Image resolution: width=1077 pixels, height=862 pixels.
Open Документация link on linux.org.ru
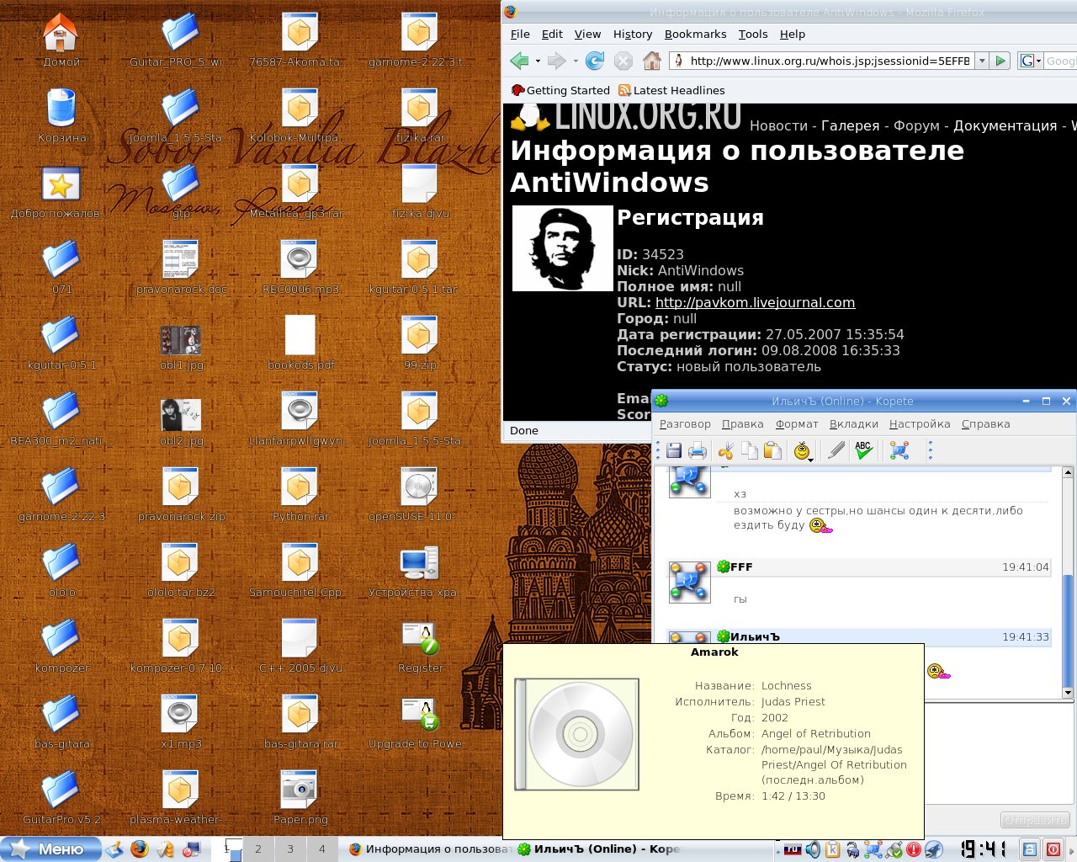pyautogui.click(x=1005, y=125)
